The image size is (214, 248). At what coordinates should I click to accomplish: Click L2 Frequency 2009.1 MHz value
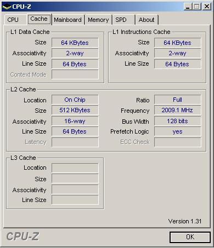(177, 110)
